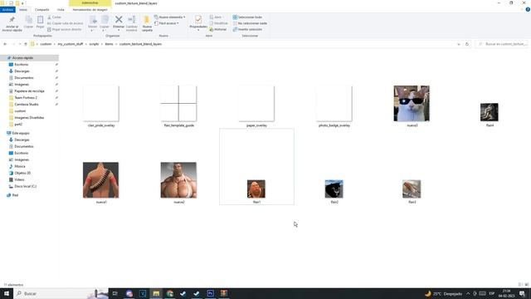531x299 pixels.
Task: Click the Historial item
Action: (217, 30)
